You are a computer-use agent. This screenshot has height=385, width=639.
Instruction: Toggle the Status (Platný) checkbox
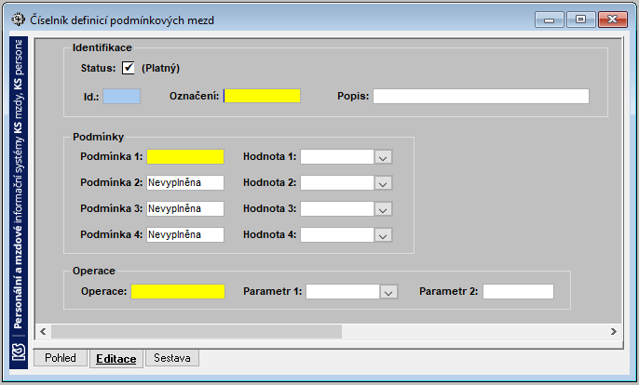pyautogui.click(x=128, y=68)
